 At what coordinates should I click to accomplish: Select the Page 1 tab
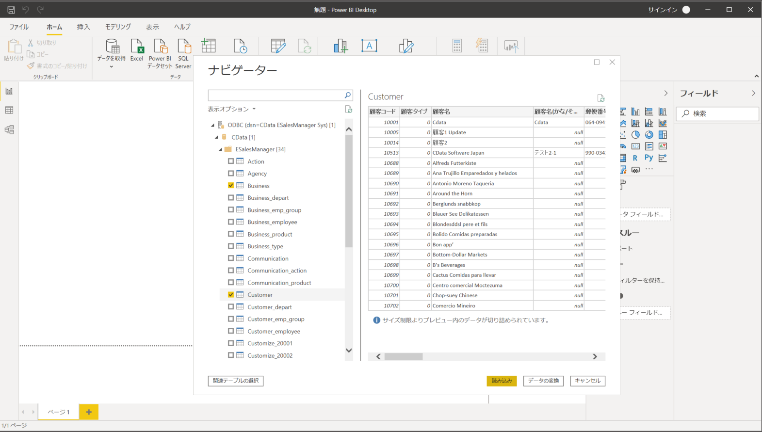tap(59, 412)
